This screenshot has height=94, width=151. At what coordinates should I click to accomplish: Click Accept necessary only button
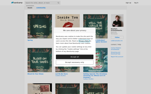point(75,62)
